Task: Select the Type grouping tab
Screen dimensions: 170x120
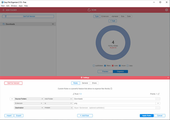Action: [97, 17]
